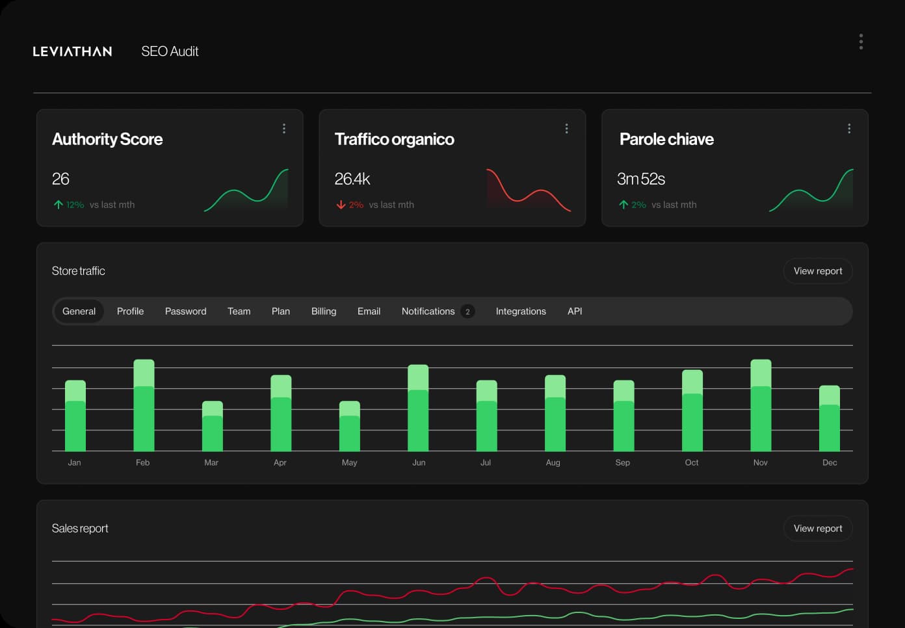This screenshot has height=628, width=905.
Task: Click the Nov bar in Store traffic chart
Action: [x=761, y=406]
